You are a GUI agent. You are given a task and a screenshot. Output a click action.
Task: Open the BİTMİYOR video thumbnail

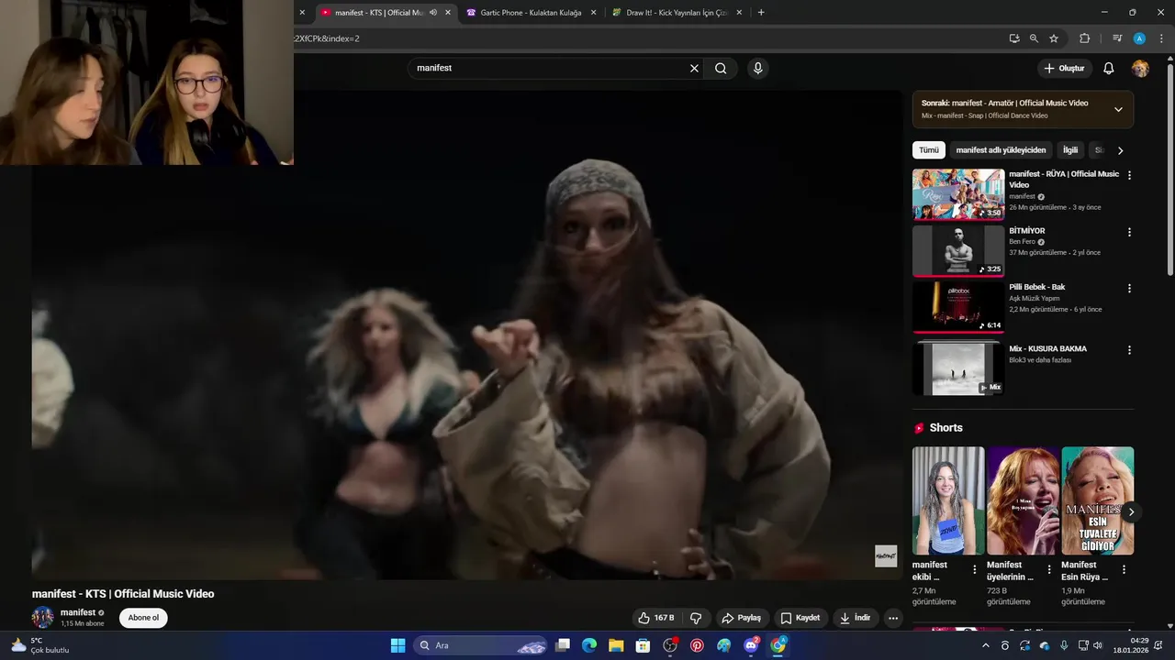click(x=958, y=251)
